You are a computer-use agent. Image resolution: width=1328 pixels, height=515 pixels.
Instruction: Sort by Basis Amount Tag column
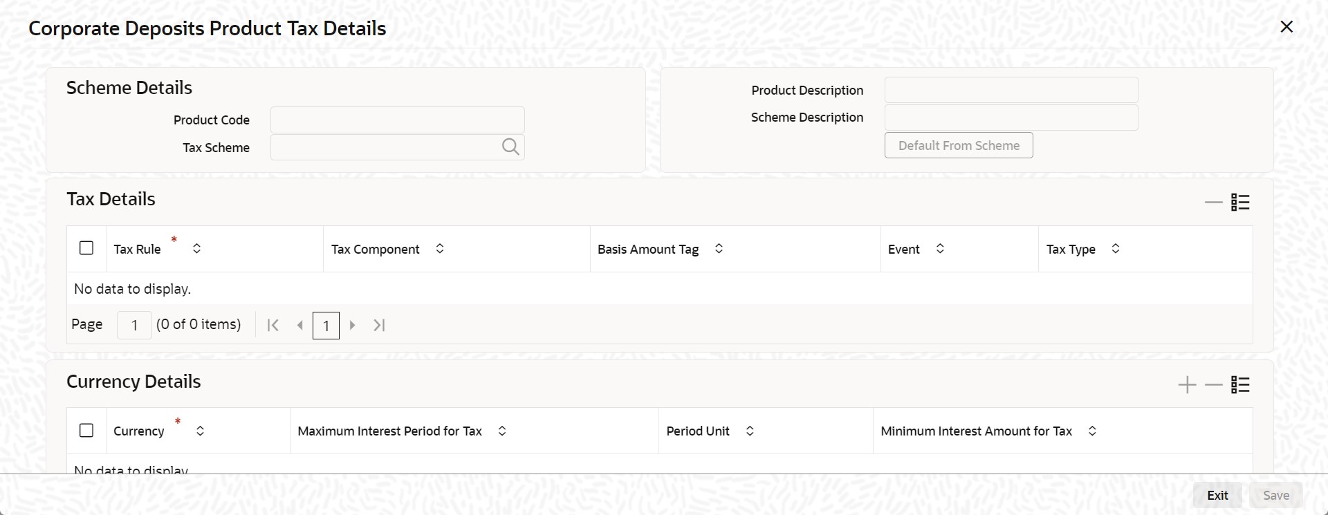point(719,248)
